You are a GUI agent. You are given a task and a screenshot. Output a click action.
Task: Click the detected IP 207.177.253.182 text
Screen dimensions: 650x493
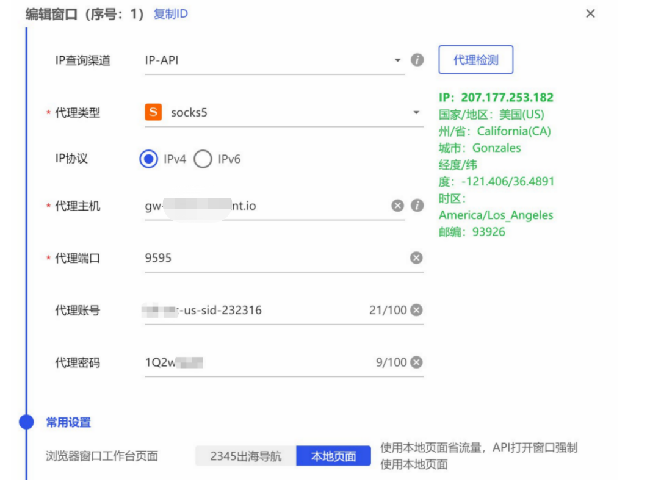(507, 98)
